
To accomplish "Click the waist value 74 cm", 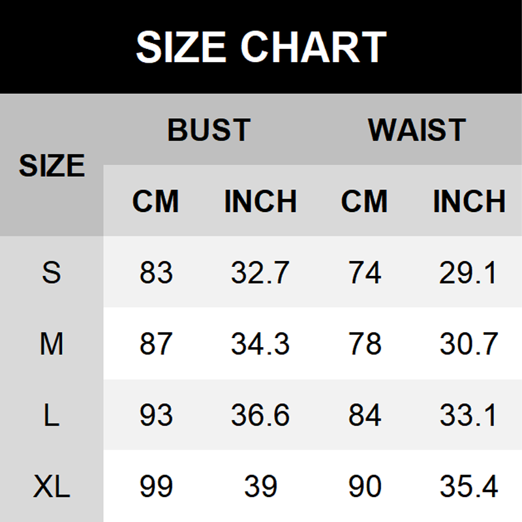I will tap(364, 273).
